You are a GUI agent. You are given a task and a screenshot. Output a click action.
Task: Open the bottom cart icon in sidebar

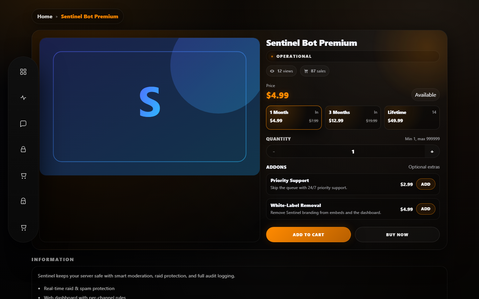click(x=23, y=228)
